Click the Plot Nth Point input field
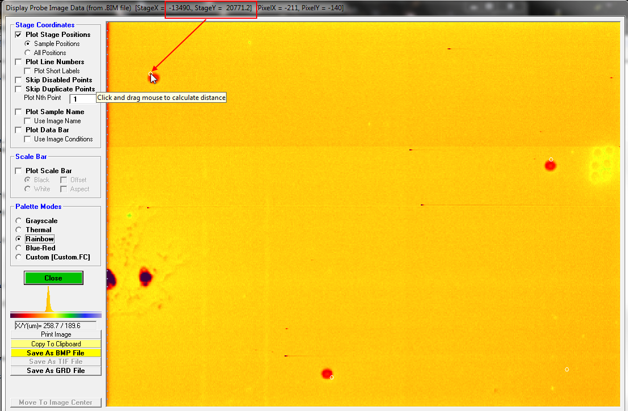628x411 pixels. (x=85, y=99)
